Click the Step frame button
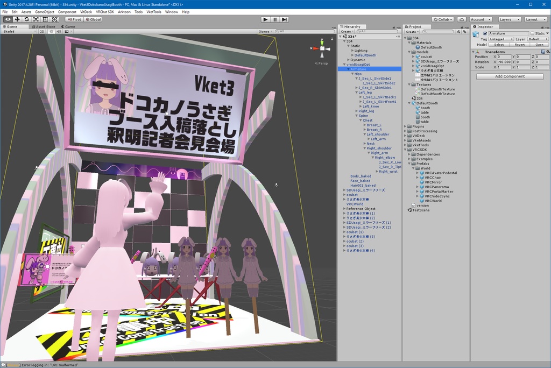 (285, 19)
